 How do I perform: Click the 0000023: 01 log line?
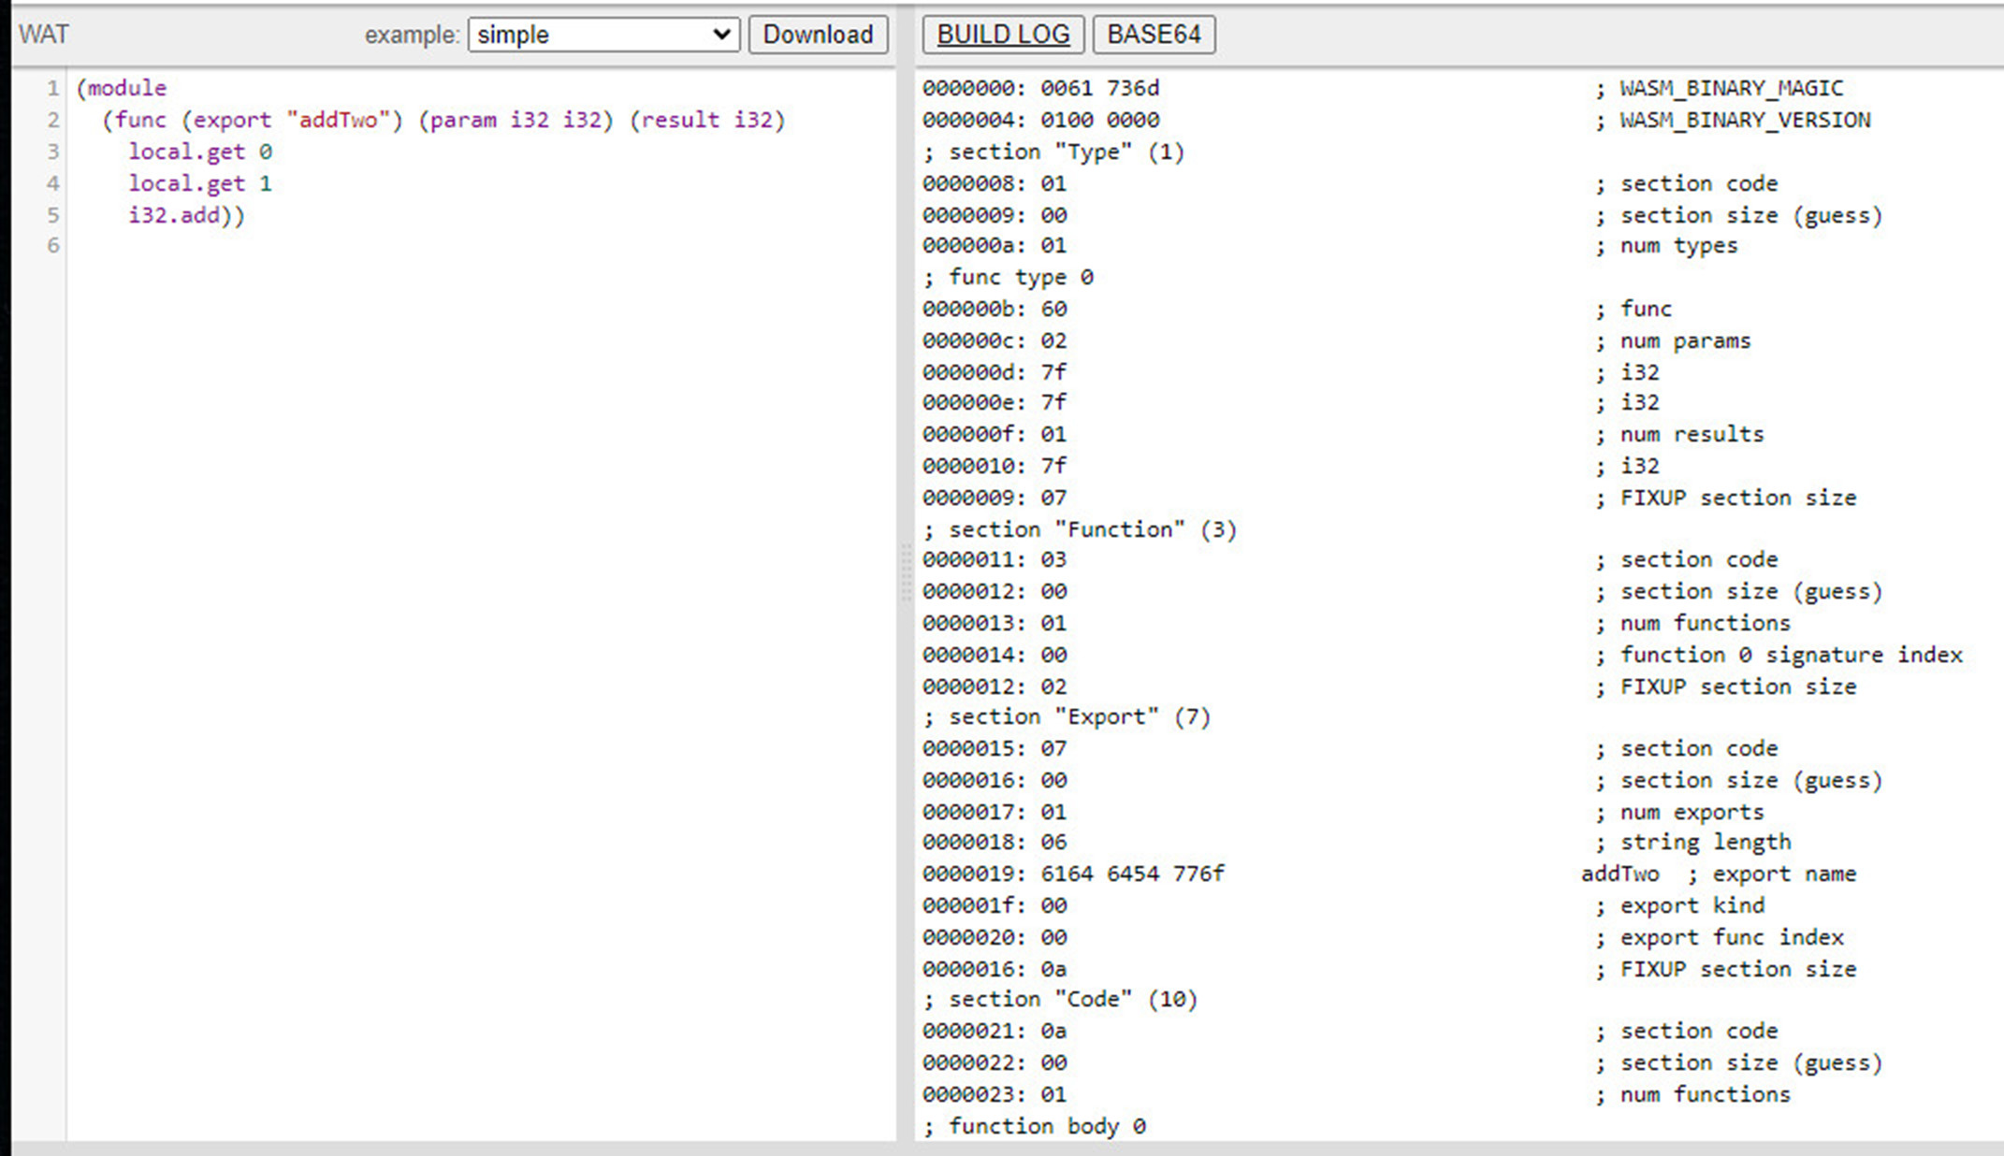(995, 1095)
